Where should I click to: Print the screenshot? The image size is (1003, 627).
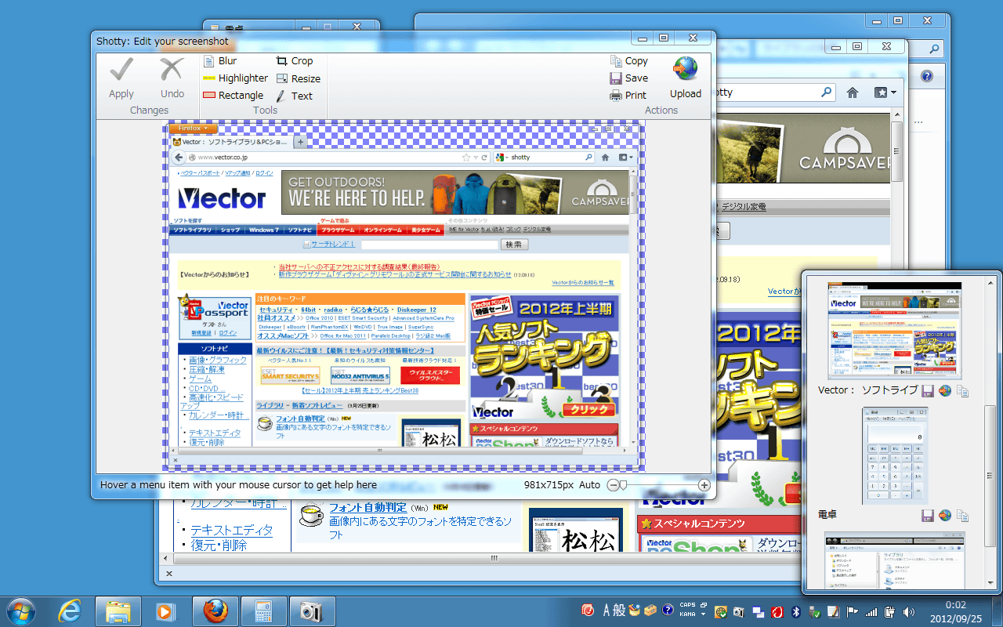(628, 95)
